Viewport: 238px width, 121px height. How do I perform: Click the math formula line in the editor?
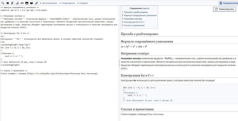(24, 10)
